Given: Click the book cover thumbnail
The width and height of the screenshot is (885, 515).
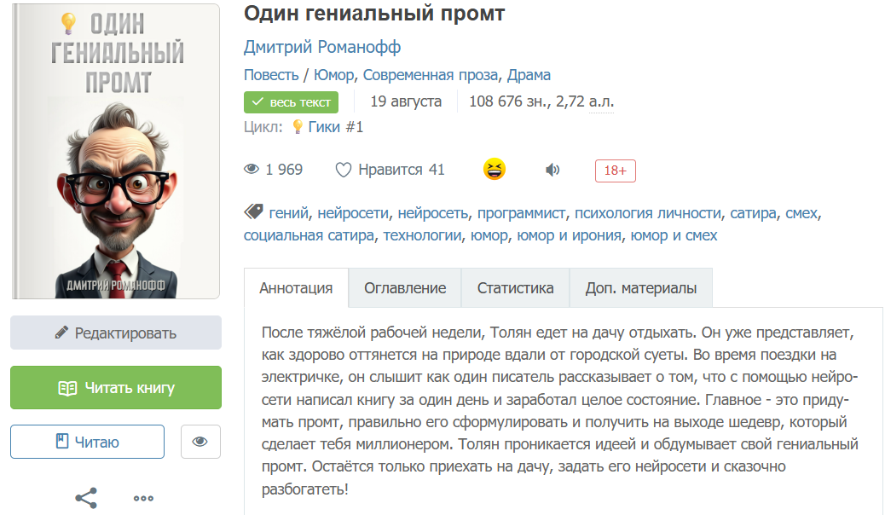Looking at the screenshot, I should coord(115,150).
